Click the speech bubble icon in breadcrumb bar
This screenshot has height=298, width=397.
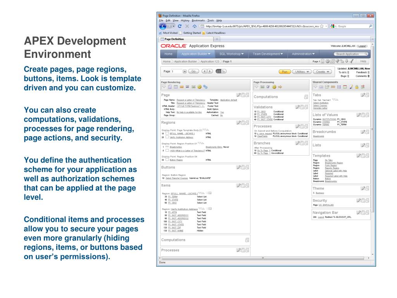coord(337,61)
